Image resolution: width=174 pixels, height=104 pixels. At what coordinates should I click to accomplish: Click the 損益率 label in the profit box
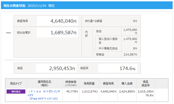[x=84, y=68]
